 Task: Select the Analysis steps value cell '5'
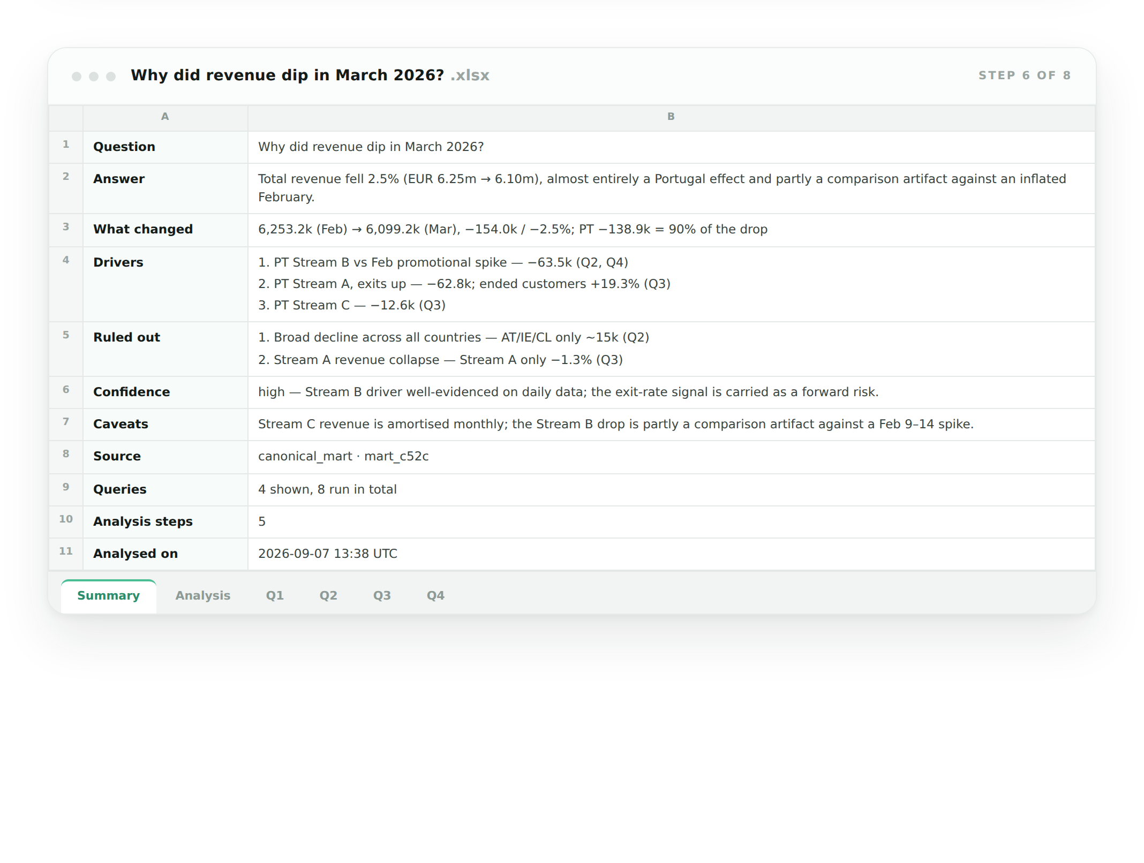(x=671, y=522)
